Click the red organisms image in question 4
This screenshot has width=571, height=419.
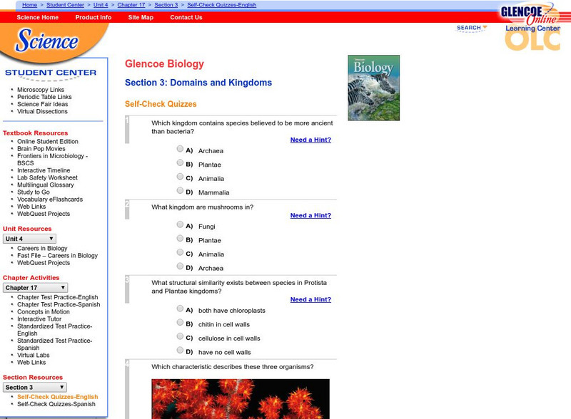[x=241, y=399]
